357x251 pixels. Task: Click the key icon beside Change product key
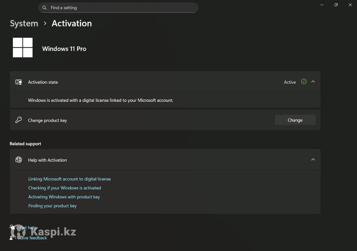point(19,120)
